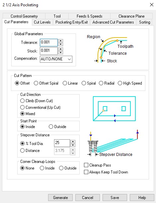Switch to the Clearance Plane tab
156x203 pixels.
pos(131,16)
